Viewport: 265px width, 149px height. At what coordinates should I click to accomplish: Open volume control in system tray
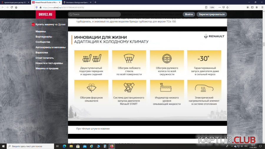click(242, 146)
